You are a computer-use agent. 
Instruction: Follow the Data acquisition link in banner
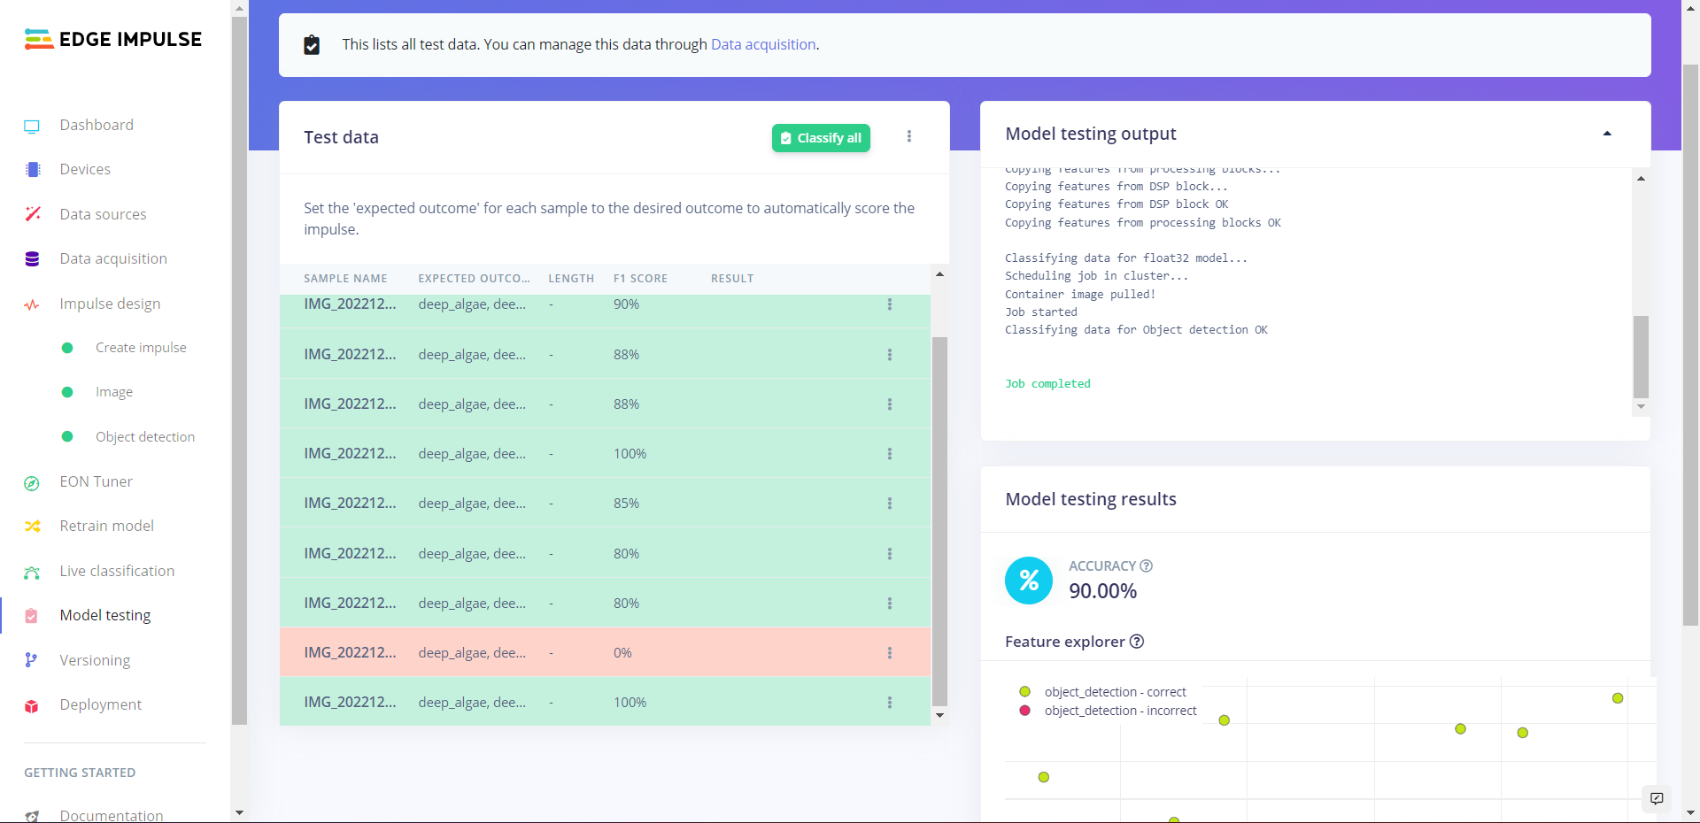[x=763, y=44]
